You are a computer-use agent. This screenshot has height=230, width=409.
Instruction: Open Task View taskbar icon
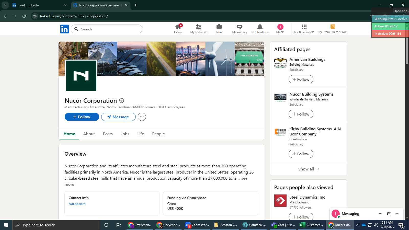(119, 225)
